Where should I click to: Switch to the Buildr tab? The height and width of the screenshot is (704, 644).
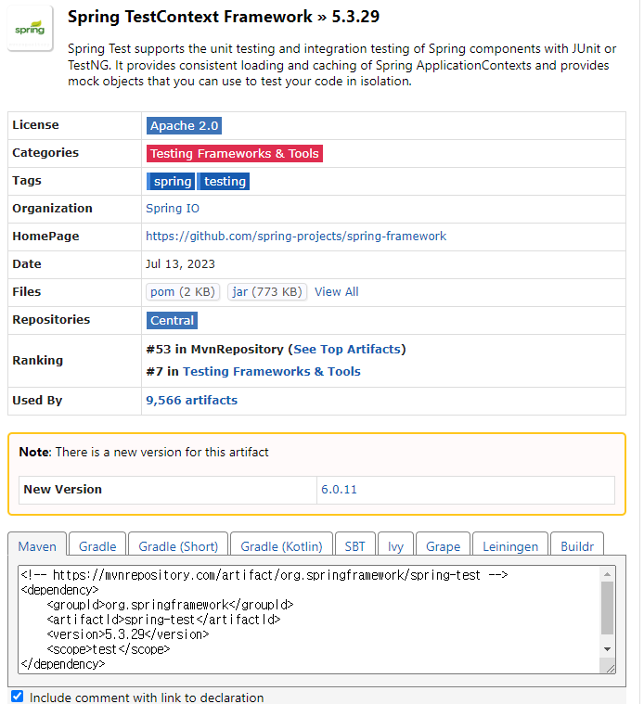click(577, 546)
